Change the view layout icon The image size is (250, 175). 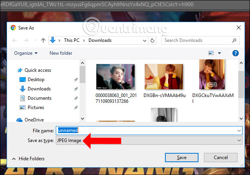click(x=211, y=53)
